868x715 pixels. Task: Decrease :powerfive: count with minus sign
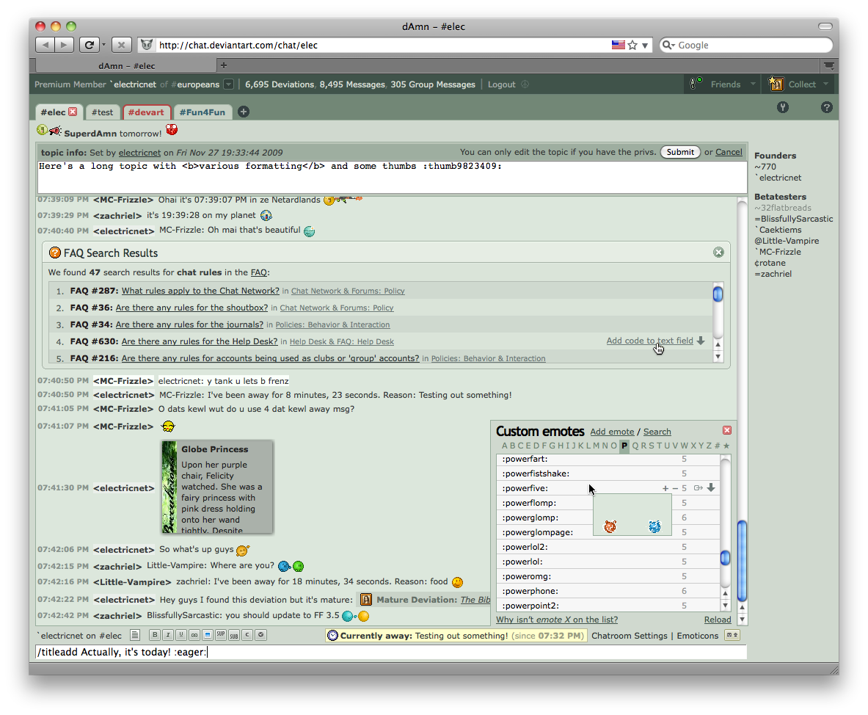[675, 488]
